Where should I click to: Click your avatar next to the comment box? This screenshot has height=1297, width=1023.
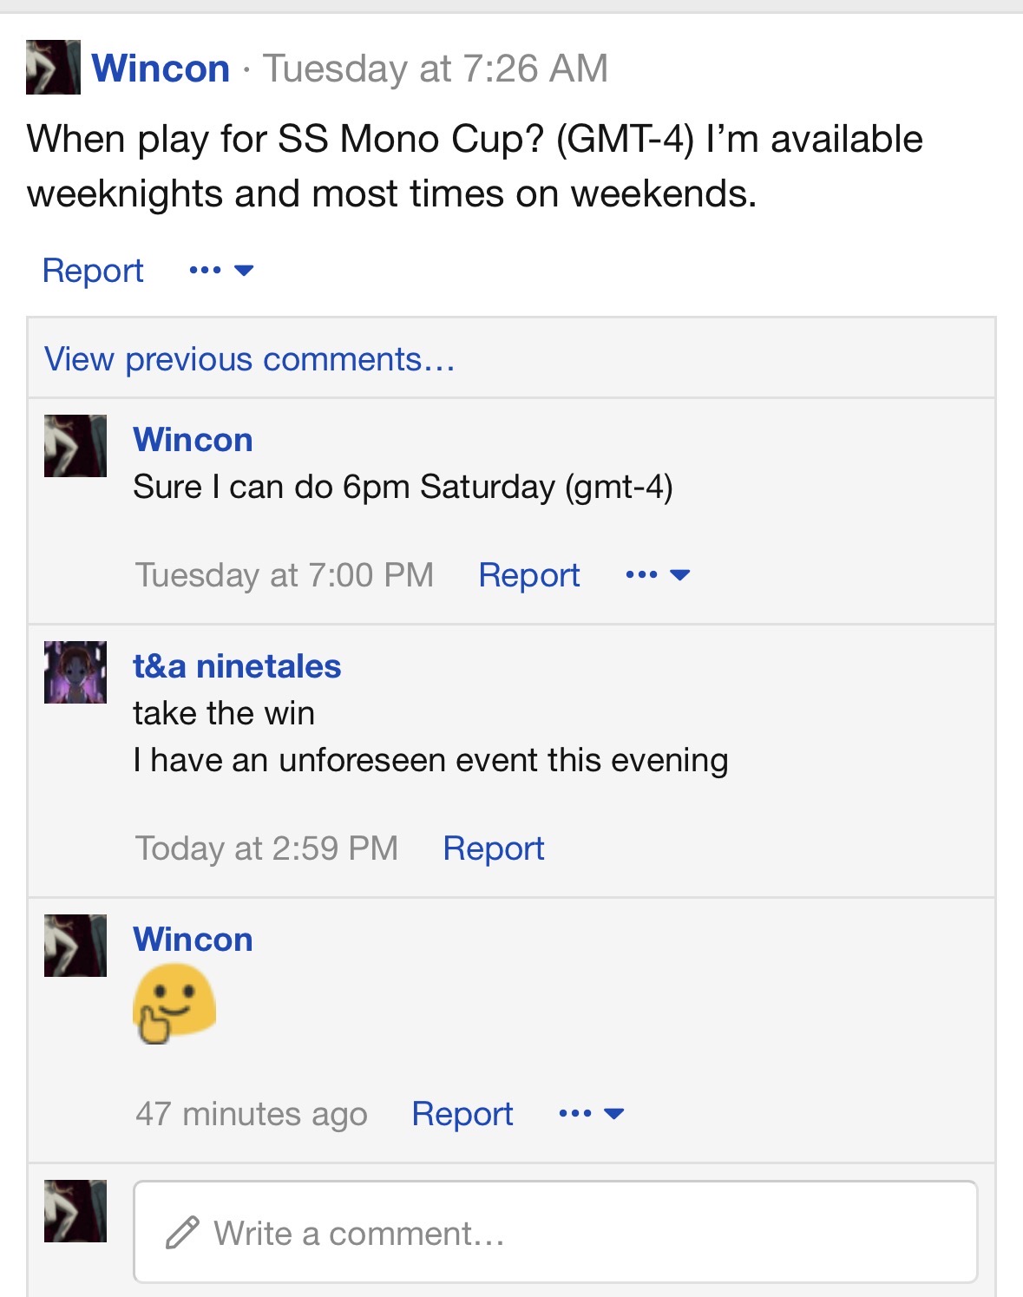[75, 1211]
